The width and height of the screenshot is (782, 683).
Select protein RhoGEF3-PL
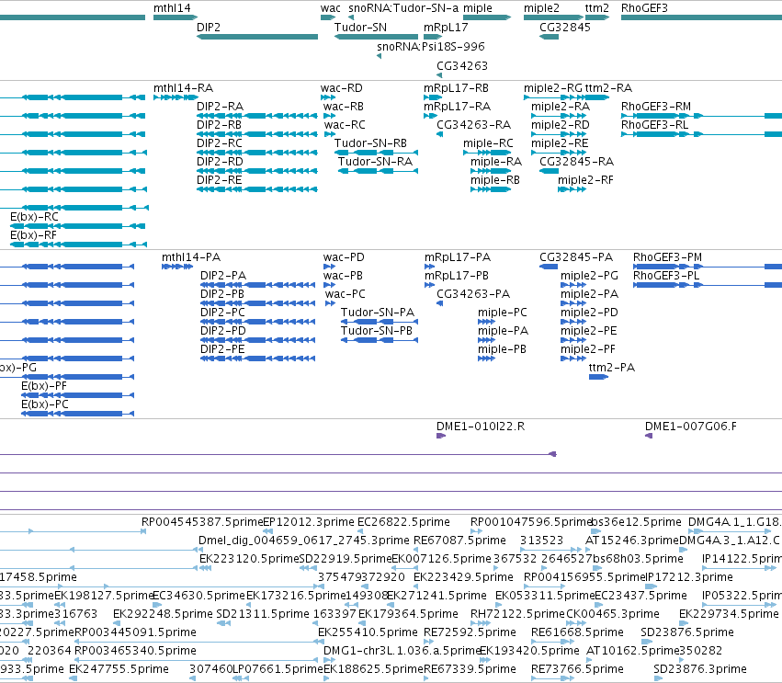click(x=666, y=276)
